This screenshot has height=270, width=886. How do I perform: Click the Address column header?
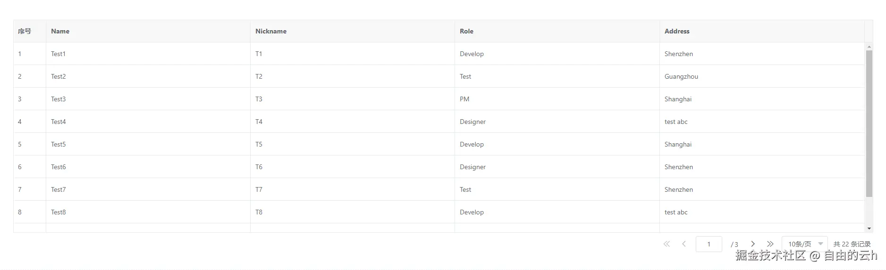coord(677,31)
